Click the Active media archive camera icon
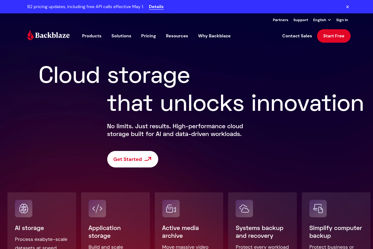 [x=171, y=209]
